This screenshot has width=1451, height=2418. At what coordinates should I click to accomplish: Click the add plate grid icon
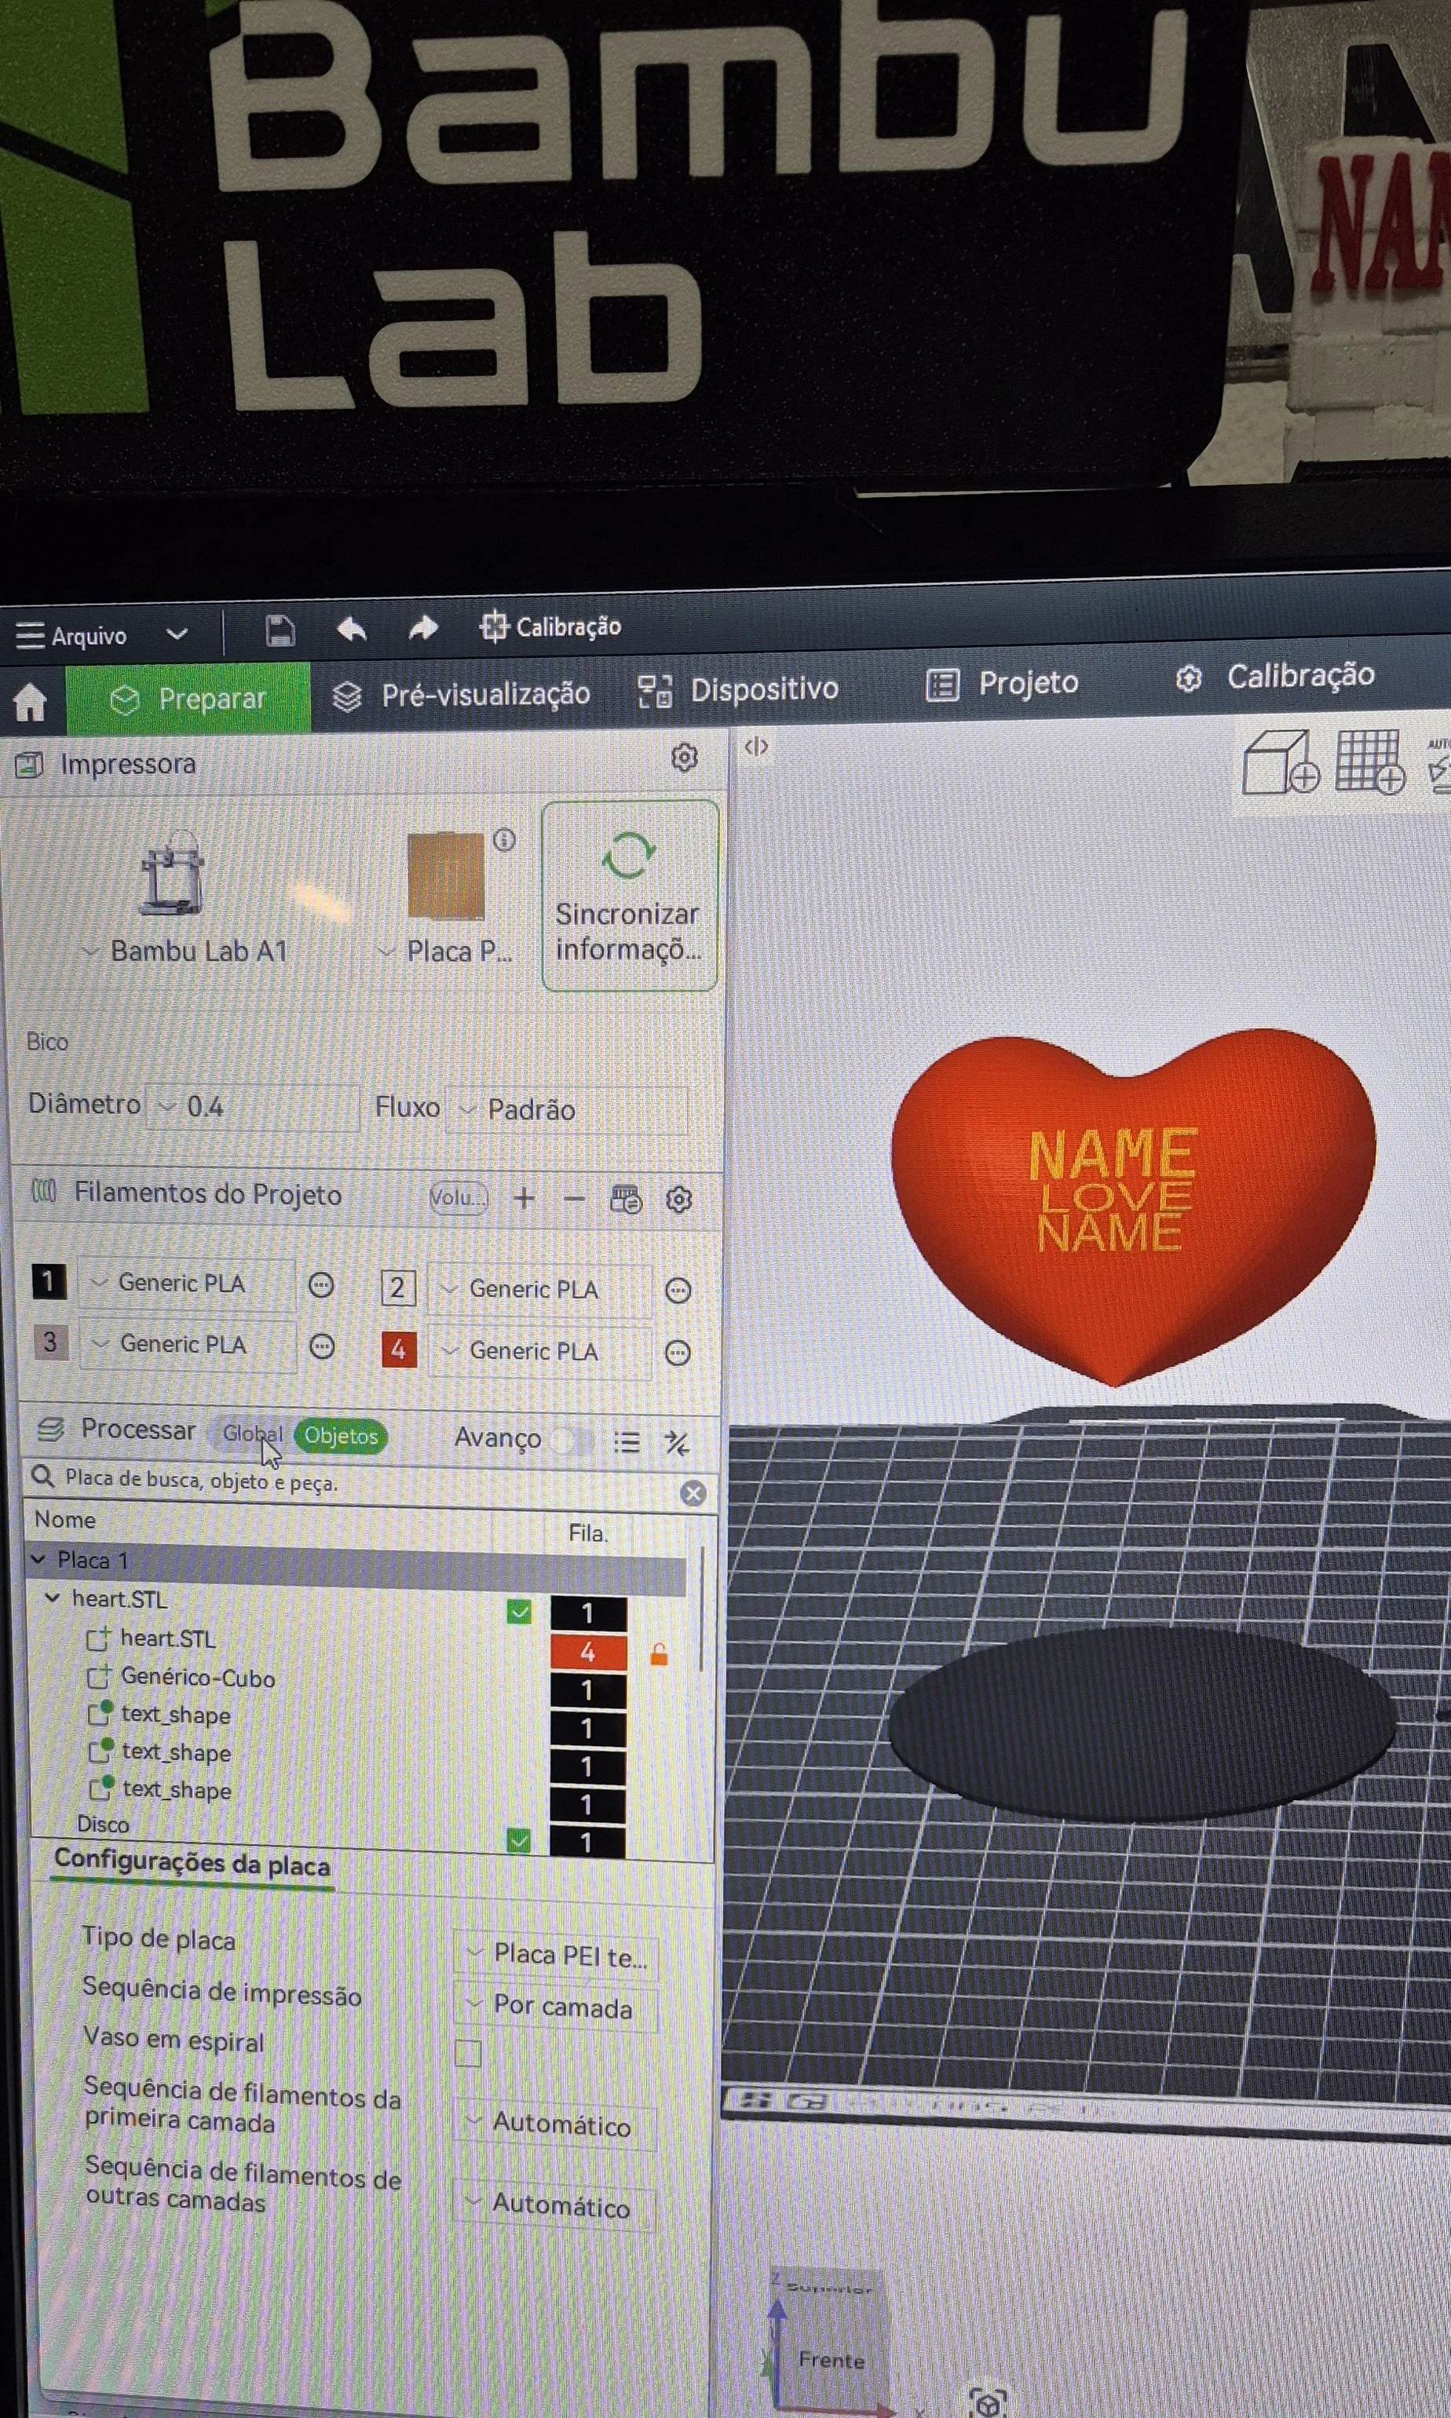[1371, 762]
